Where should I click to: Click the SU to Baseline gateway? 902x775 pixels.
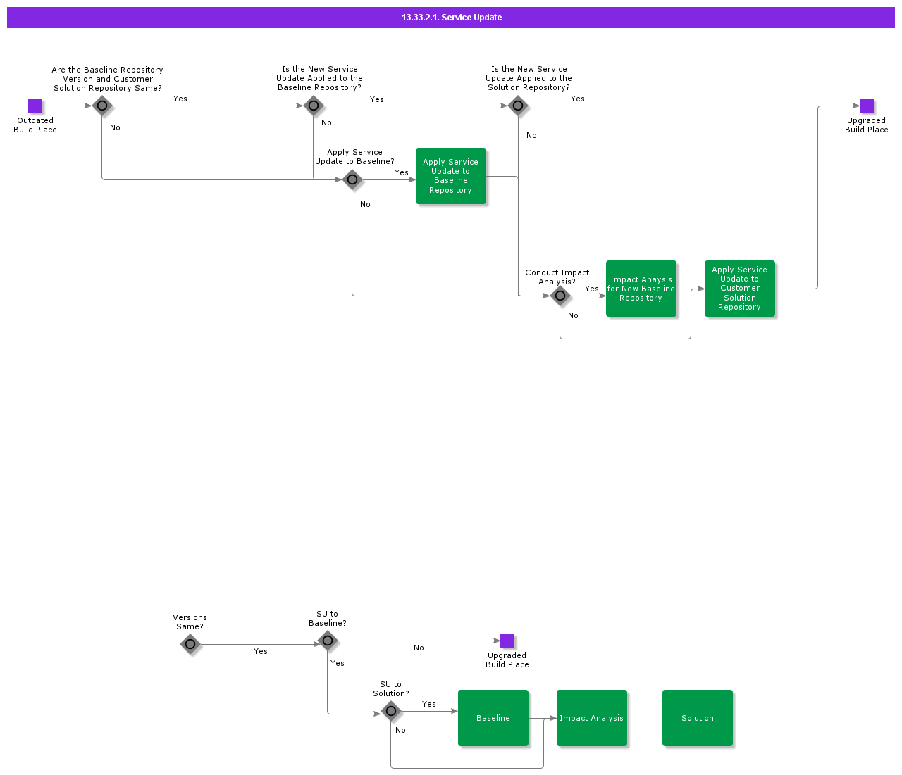coord(328,641)
